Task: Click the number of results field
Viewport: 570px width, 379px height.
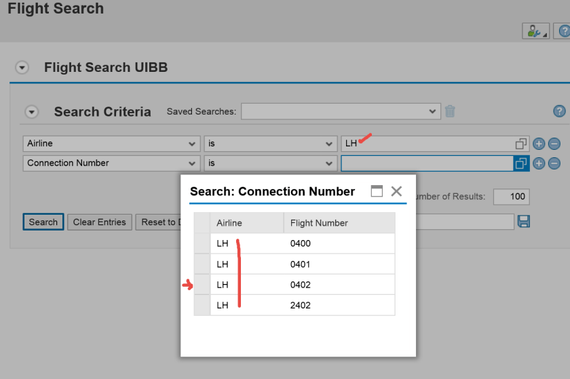Action: click(510, 197)
